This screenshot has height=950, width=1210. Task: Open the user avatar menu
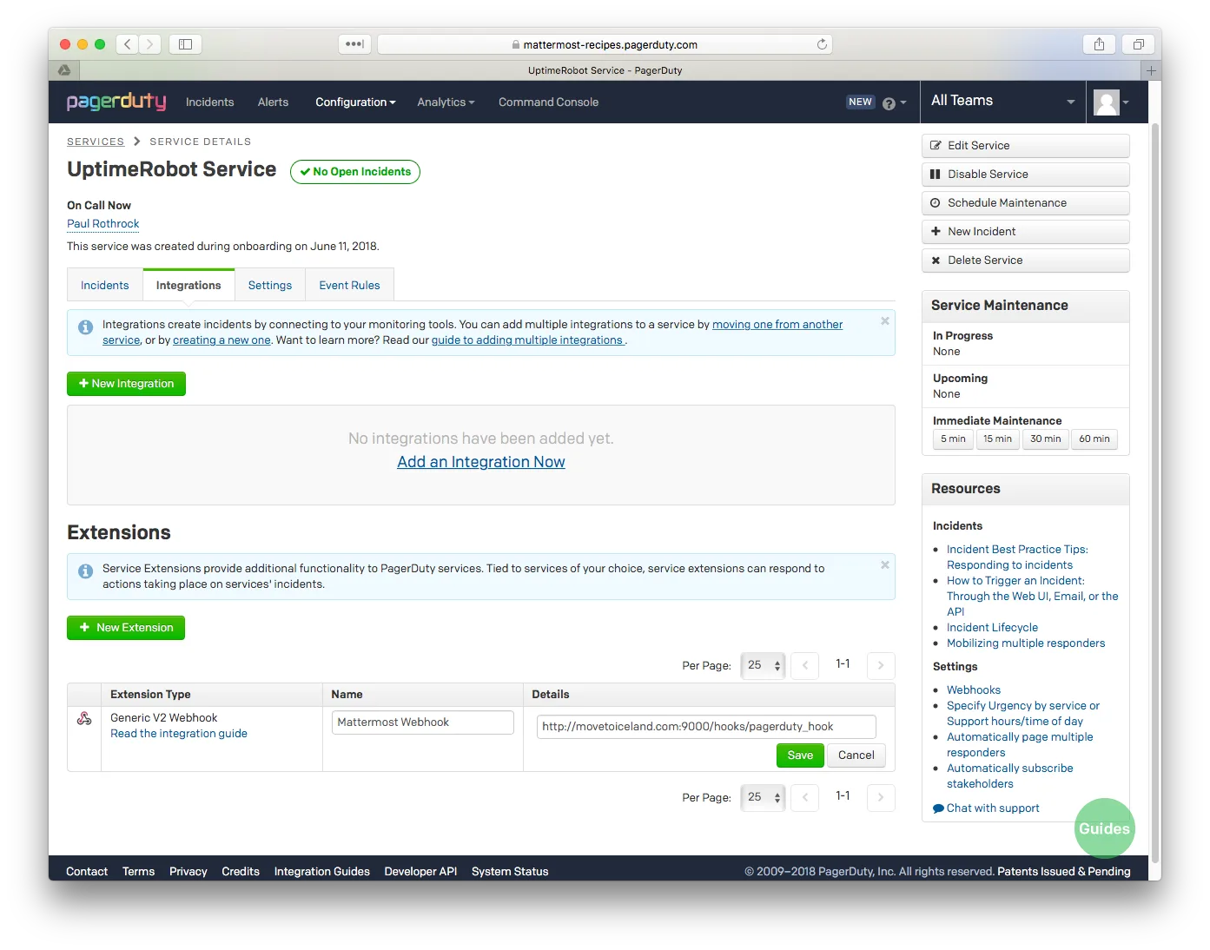click(x=1111, y=102)
